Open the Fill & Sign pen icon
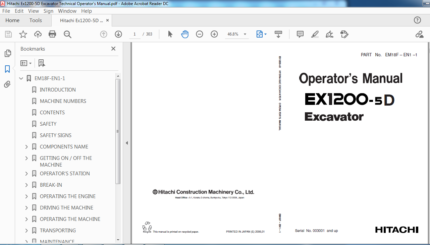The width and height of the screenshot is (430, 245). 329,34
